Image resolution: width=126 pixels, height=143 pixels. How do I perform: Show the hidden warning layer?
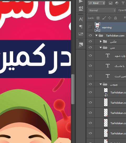click(90, 27)
